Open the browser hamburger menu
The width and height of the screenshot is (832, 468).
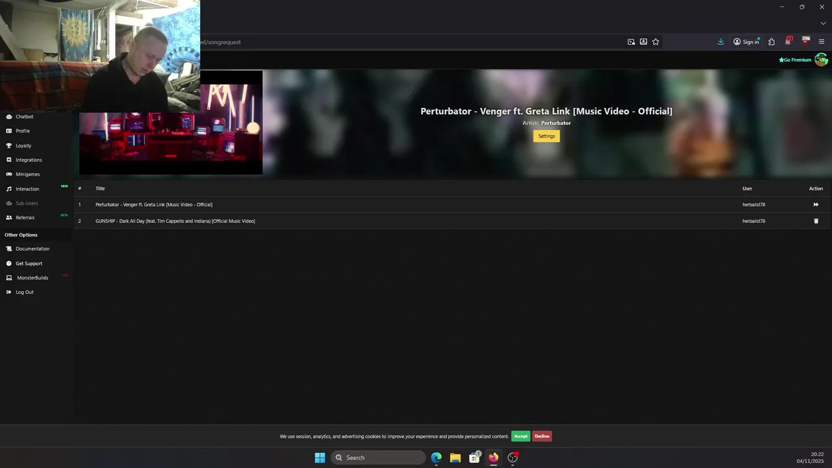click(x=822, y=42)
